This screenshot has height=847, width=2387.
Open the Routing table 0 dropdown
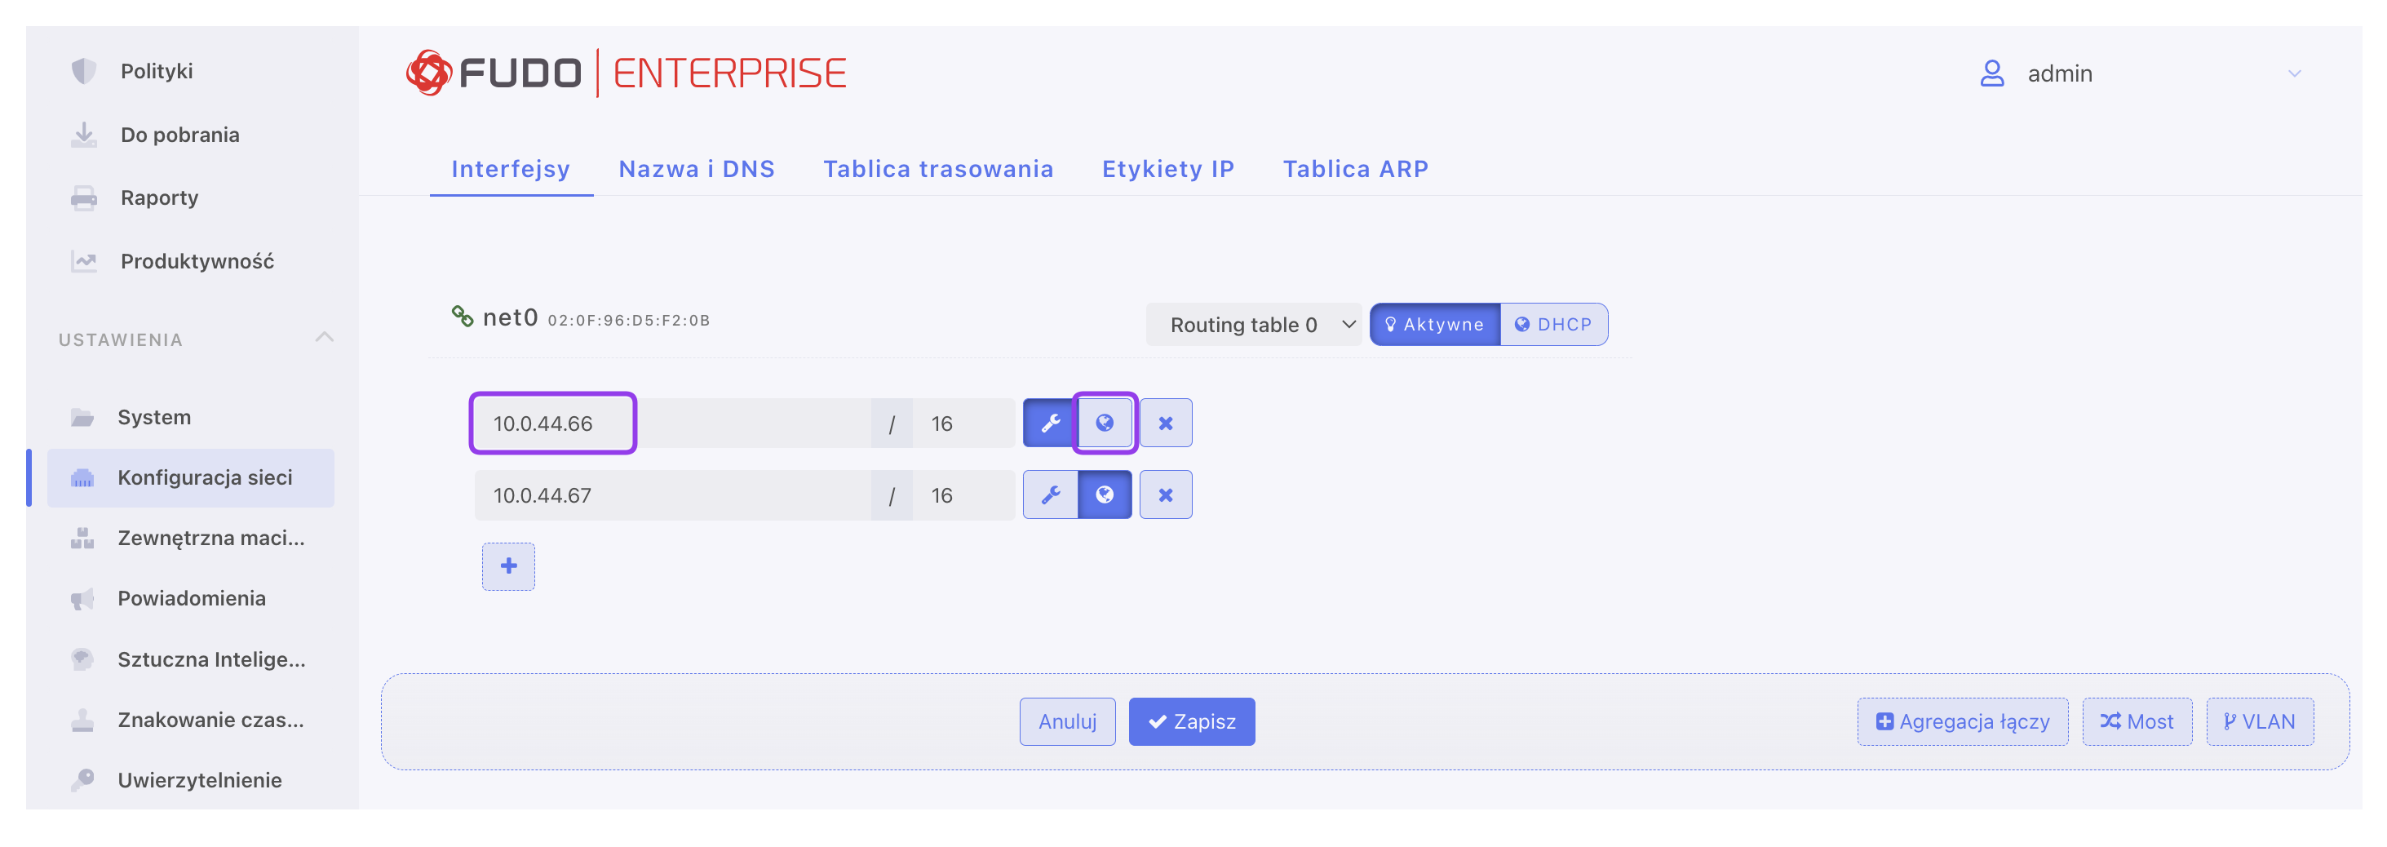(1254, 324)
